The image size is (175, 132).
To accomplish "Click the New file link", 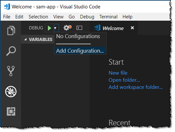I will [x=118, y=73].
